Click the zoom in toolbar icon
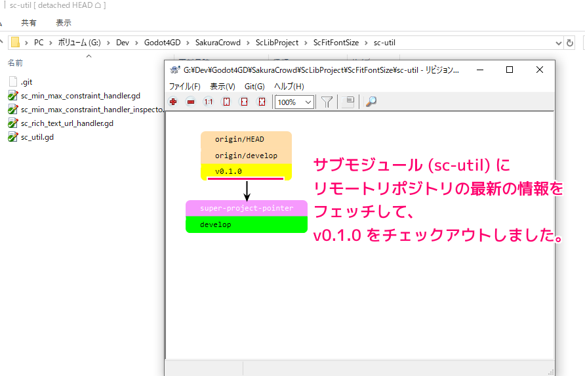The width and height of the screenshot is (585, 376). tap(173, 102)
